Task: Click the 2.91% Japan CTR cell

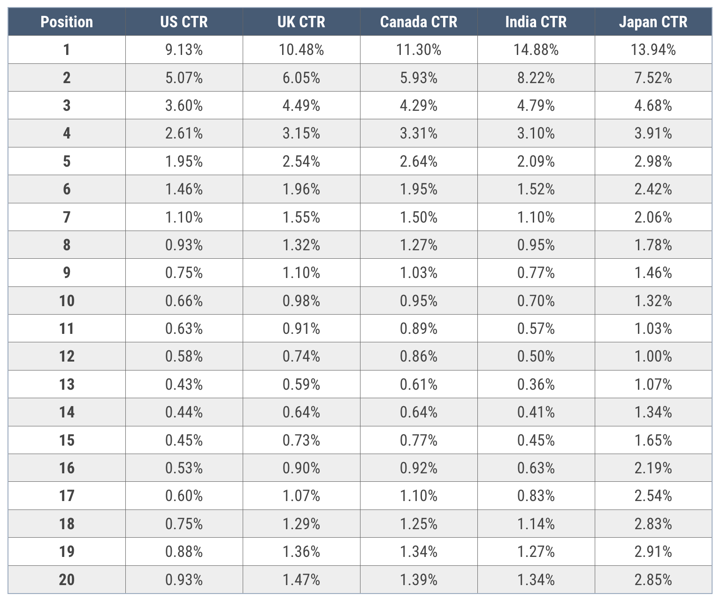Action: [x=653, y=552]
